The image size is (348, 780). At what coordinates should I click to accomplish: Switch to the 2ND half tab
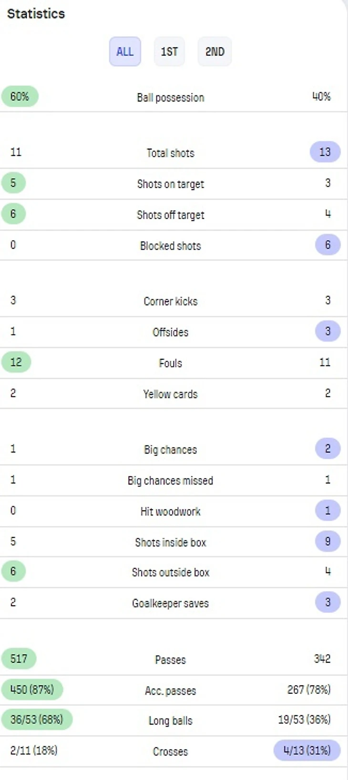[215, 51]
